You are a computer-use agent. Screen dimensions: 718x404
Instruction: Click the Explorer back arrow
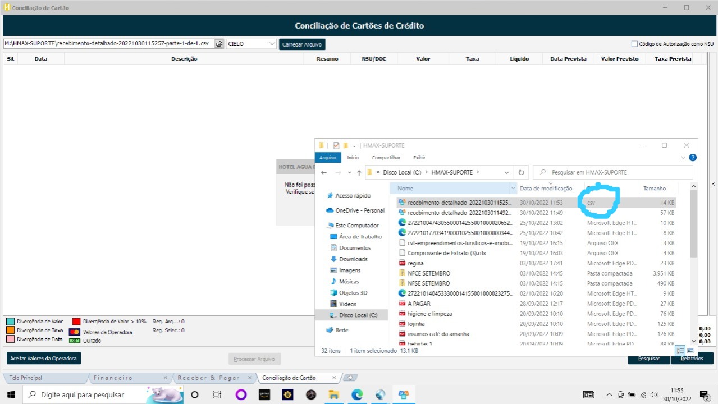[x=324, y=172]
